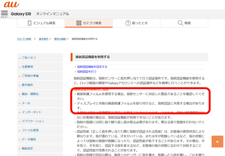Open メール sidebar item
The height and width of the screenshot is (156, 225).
[x=40, y=103]
